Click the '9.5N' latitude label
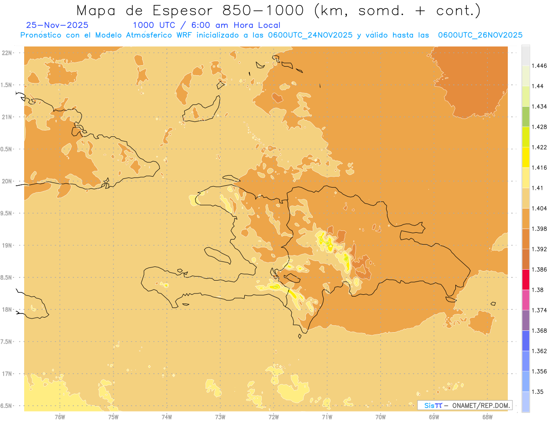 point(7,214)
